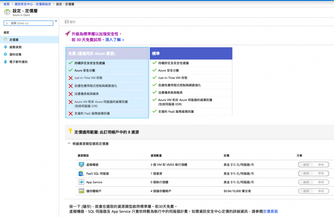334x217 pixels.
Task: Disable plan for App Service
Action: coord(321,182)
